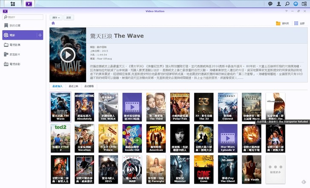Open Inside Out poster thumbnail

(132, 138)
